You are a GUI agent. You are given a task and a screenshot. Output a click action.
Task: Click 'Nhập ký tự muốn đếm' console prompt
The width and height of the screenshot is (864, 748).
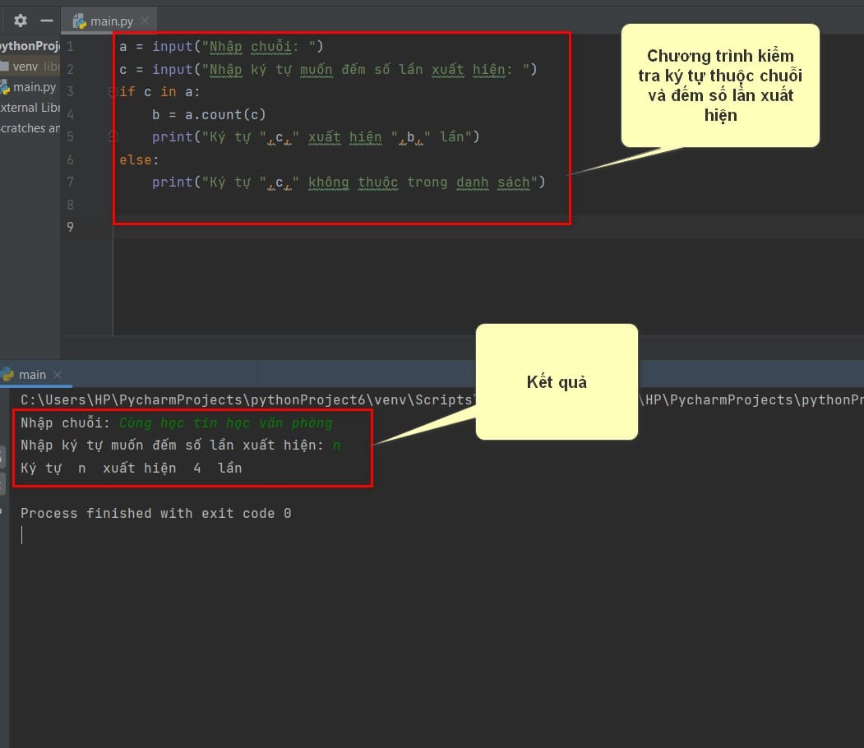[172, 445]
